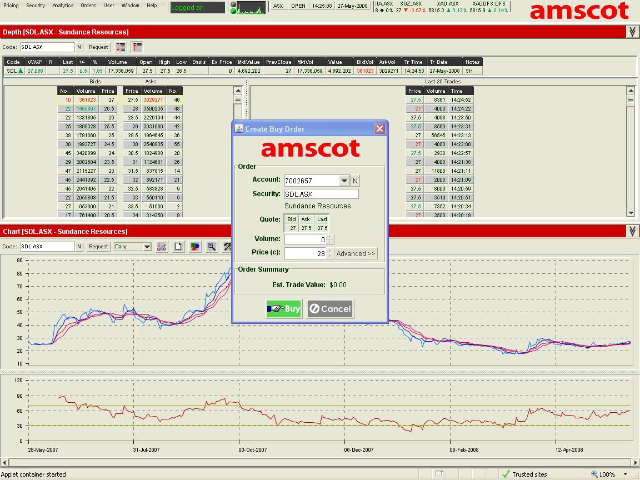Close the Create Buy Order dialog
The width and height of the screenshot is (640, 480).
[379, 129]
